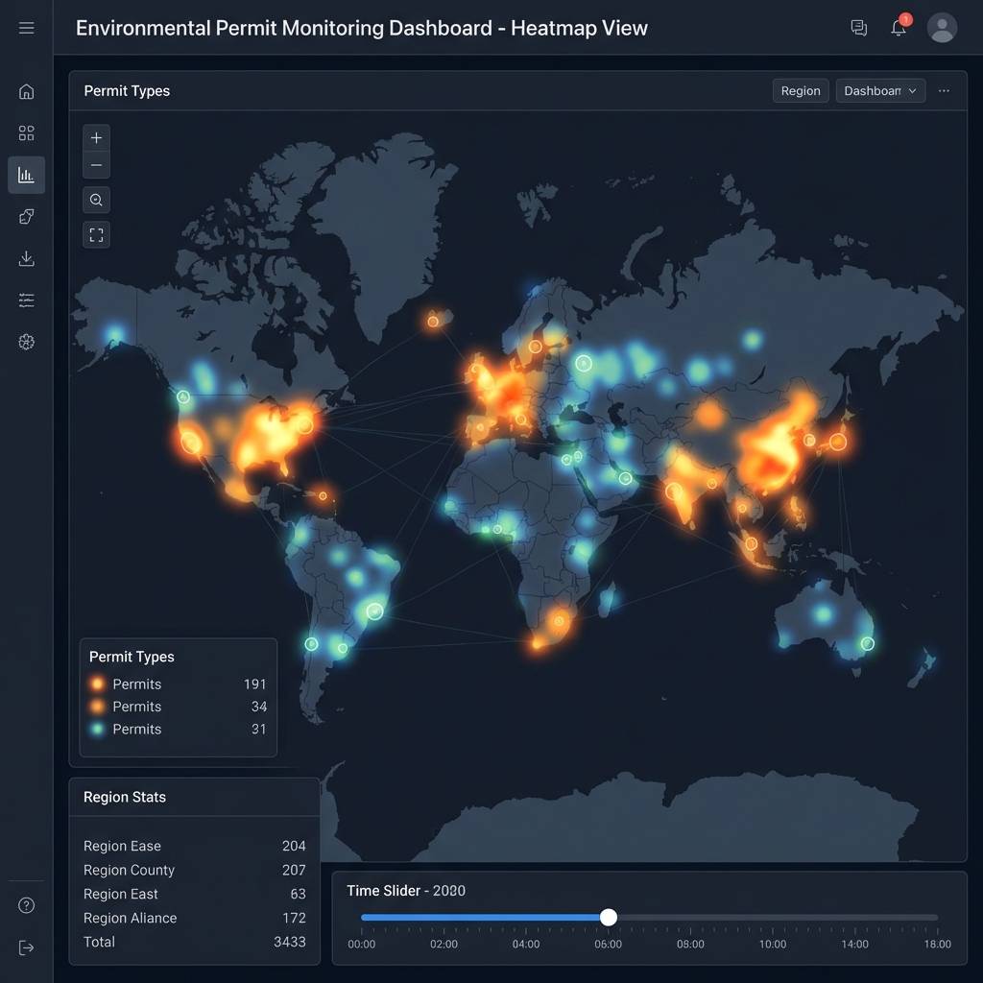Image resolution: width=983 pixels, height=983 pixels.
Task: Click the 02:00 time label
Action: pos(444,945)
